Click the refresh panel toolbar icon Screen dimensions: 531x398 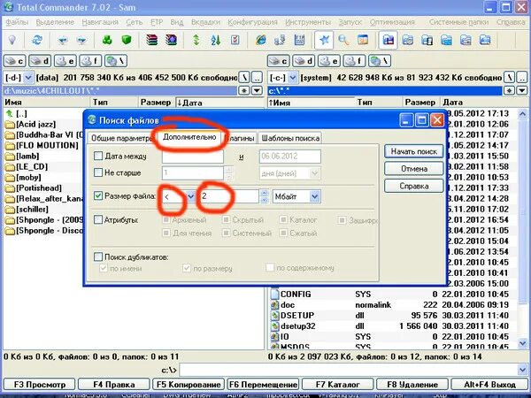pyautogui.click(x=37, y=40)
